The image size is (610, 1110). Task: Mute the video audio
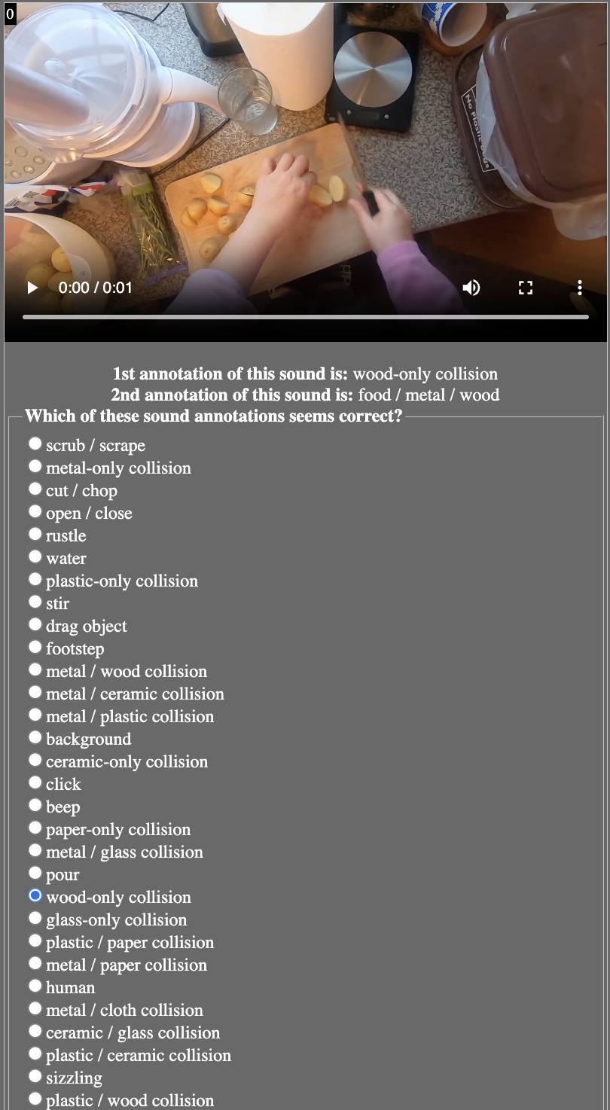click(471, 288)
